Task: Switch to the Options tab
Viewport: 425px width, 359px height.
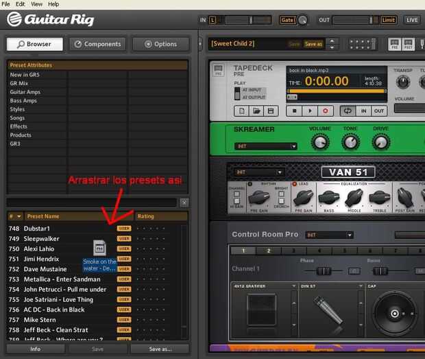Action: pyautogui.click(x=160, y=44)
